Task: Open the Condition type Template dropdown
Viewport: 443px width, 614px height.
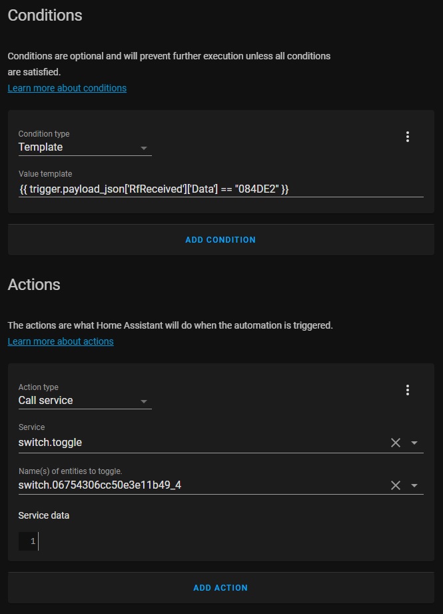Action: tap(85, 147)
